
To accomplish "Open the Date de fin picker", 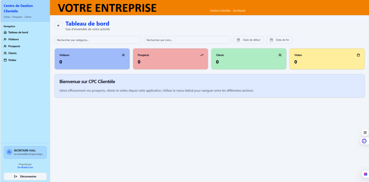I will tap(279, 40).
